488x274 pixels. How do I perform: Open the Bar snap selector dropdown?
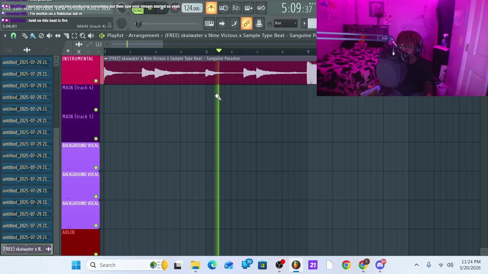[286, 23]
